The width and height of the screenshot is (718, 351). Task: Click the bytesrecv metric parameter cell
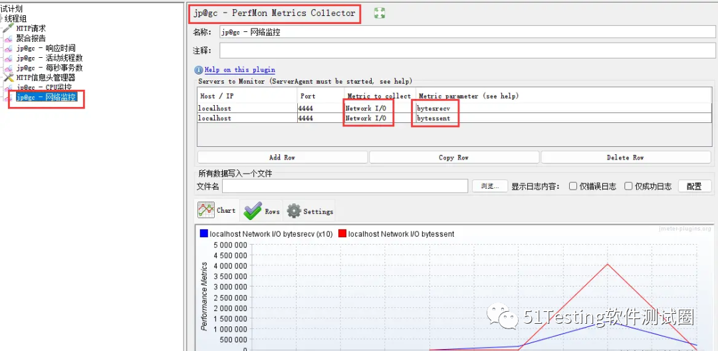point(564,108)
